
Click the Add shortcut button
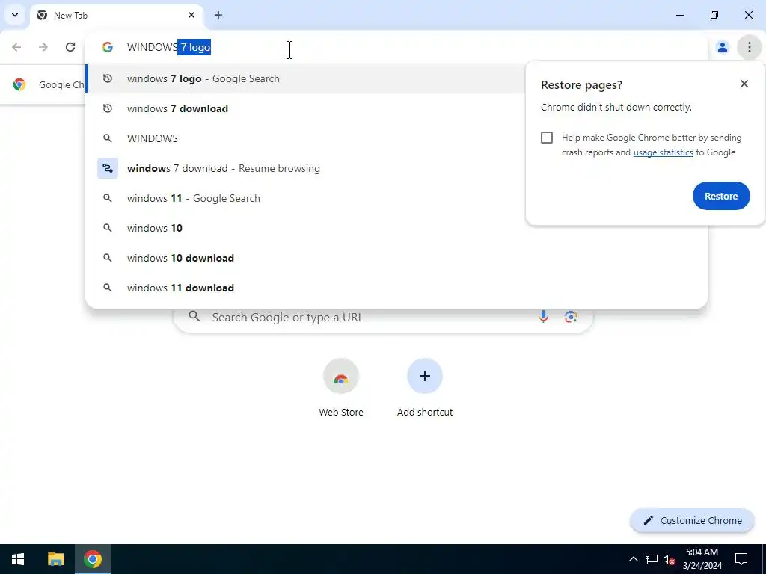(x=425, y=388)
